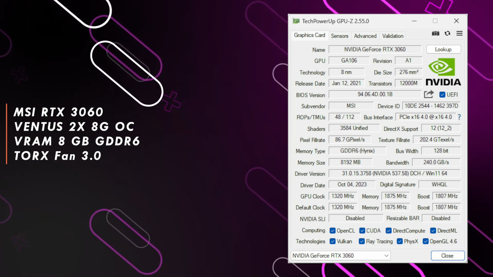
Task: Click the Lookup button
Action: tap(443, 49)
